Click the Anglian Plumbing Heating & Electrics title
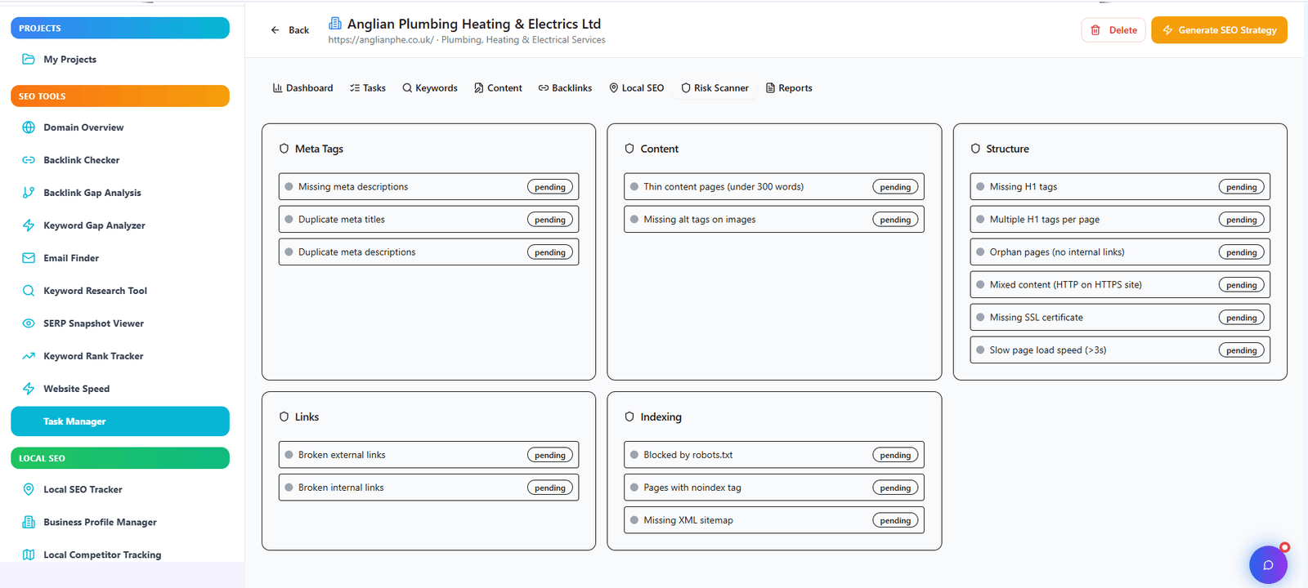The image size is (1308, 588). pyautogui.click(x=474, y=24)
